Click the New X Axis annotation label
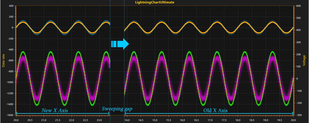Viewport: 309px width, 123px height. [54, 110]
